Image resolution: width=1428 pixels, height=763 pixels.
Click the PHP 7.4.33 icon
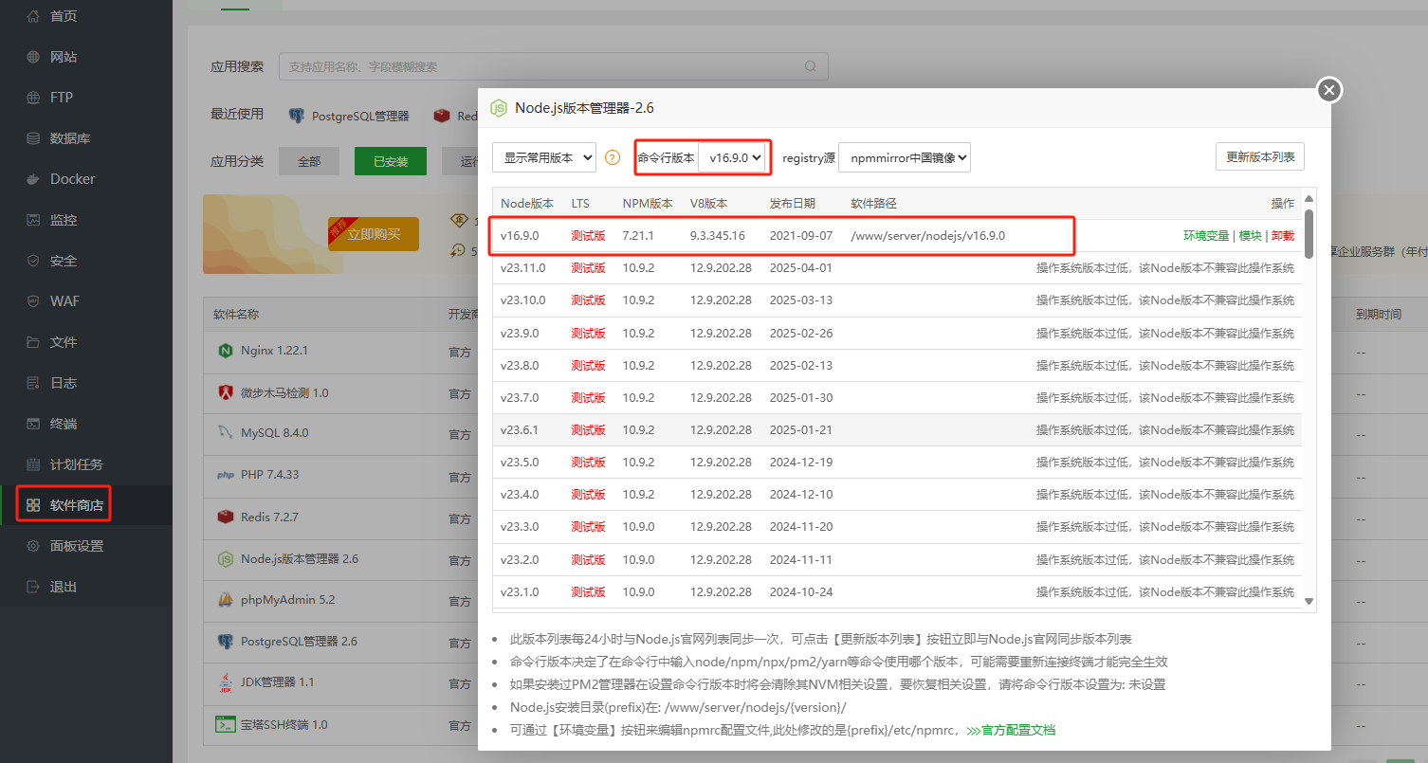[226, 475]
